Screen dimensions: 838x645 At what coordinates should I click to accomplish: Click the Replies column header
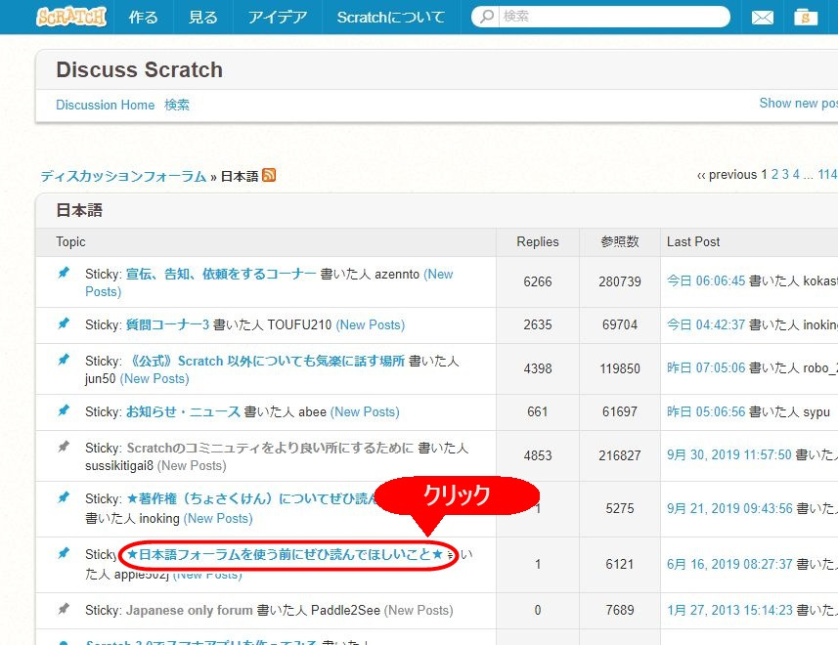(538, 242)
